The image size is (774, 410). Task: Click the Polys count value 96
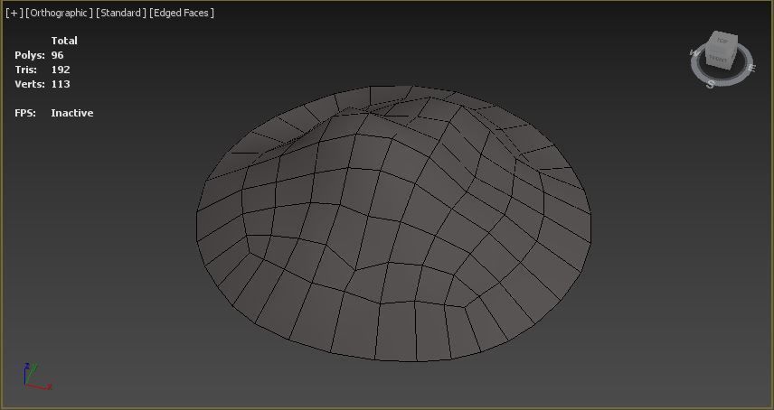point(57,55)
